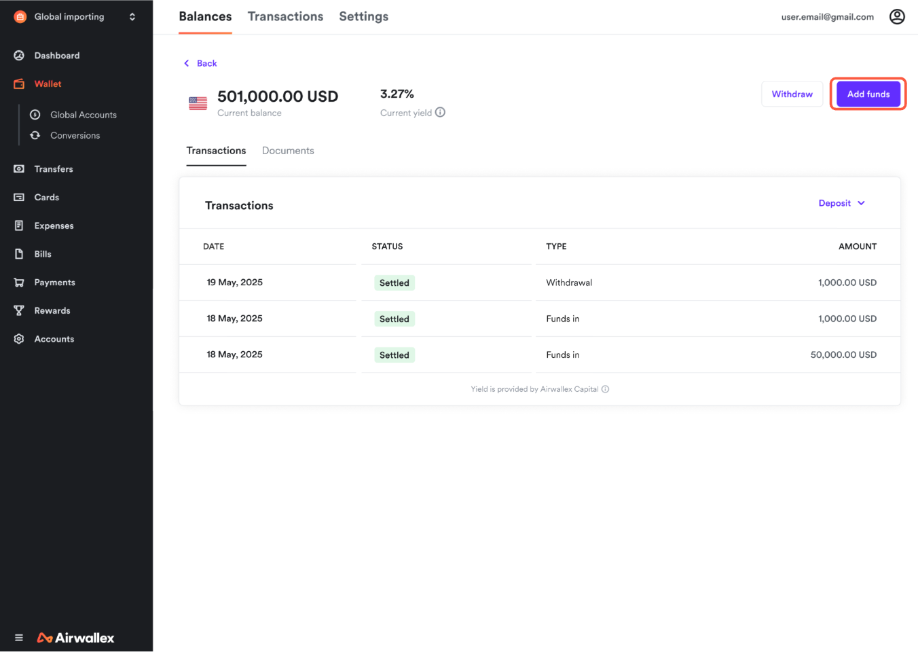Click the Wallet icon in sidebar
Viewport: 918px width, 652px height.
coord(19,84)
